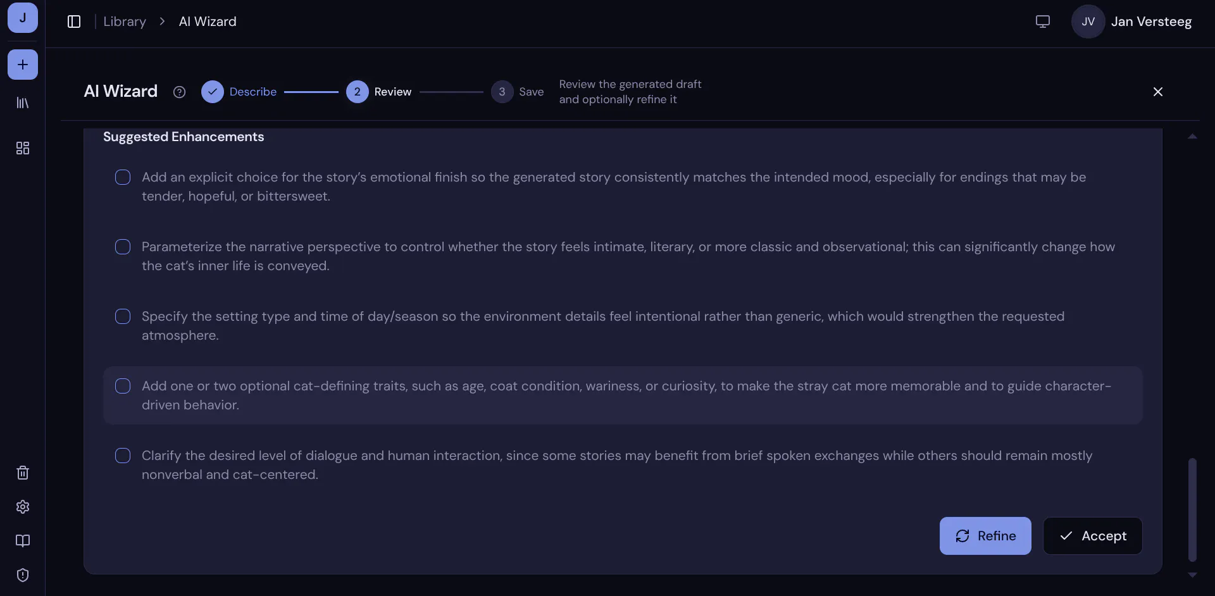Go to the Library breadcrumb
1215x596 pixels.
coord(125,22)
